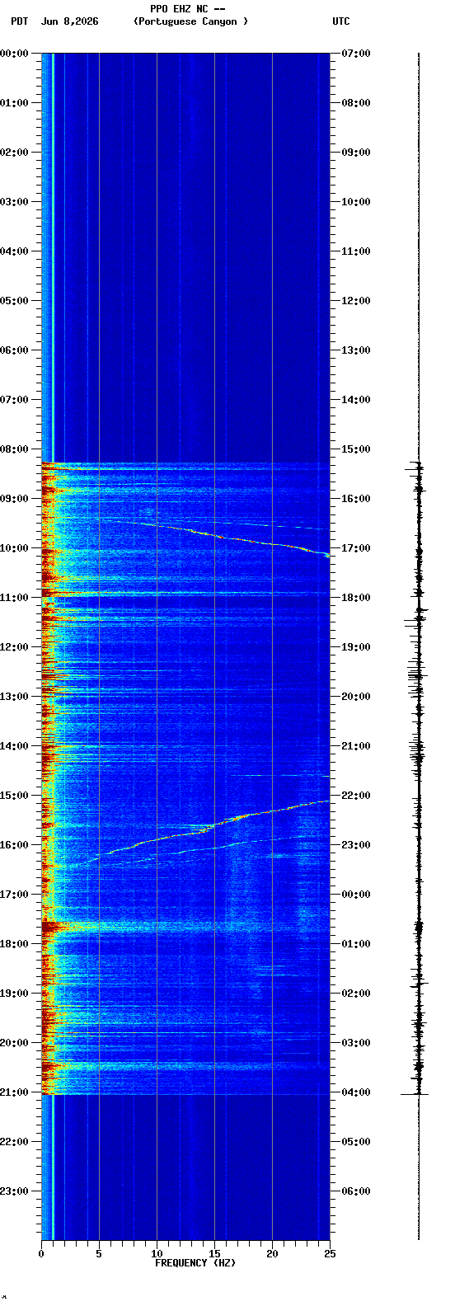
Task: Click 08:00 on the PDT axis
Action: pyautogui.click(x=14, y=449)
